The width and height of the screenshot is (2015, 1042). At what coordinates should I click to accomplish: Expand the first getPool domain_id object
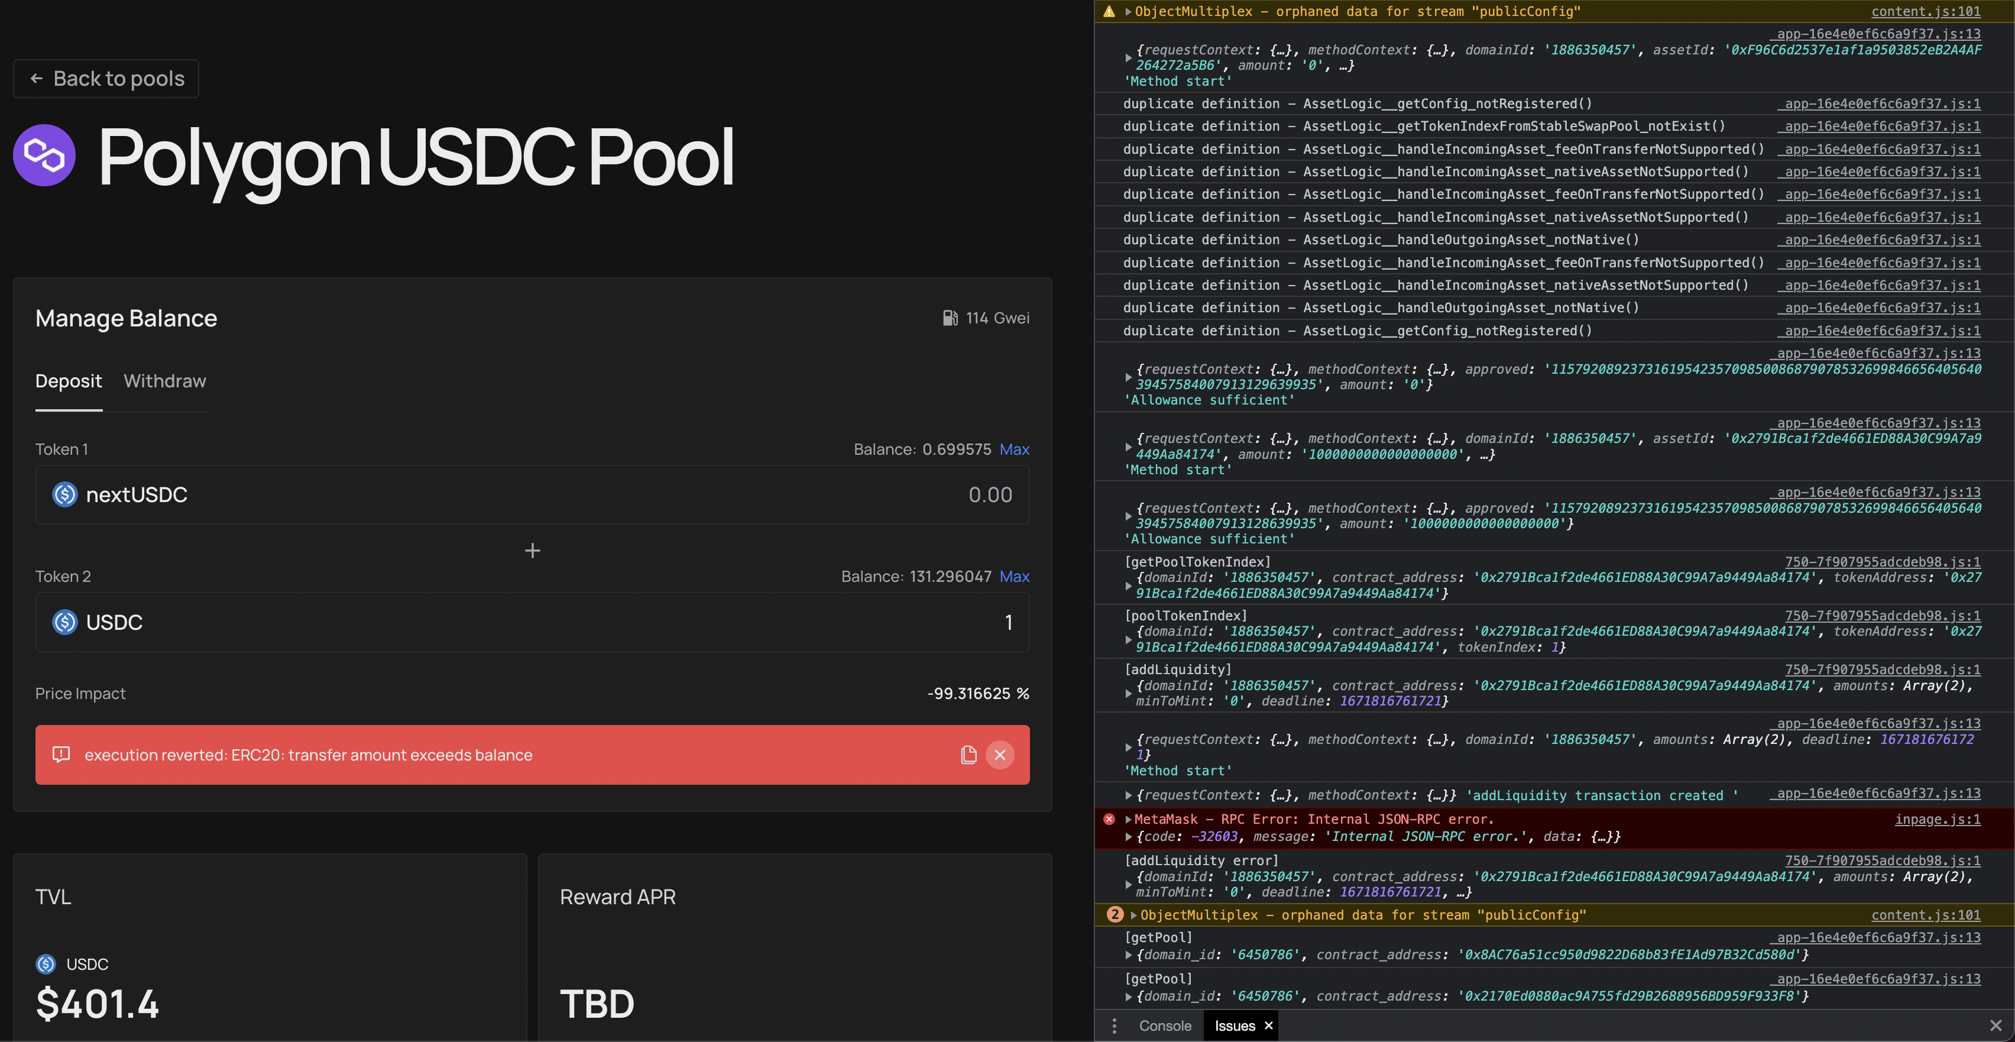pos(1129,955)
